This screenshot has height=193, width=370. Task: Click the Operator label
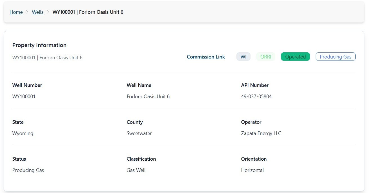251,122
